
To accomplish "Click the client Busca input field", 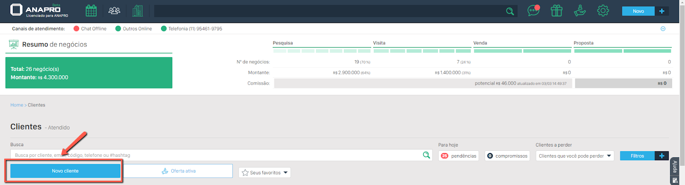I will click(x=214, y=155).
